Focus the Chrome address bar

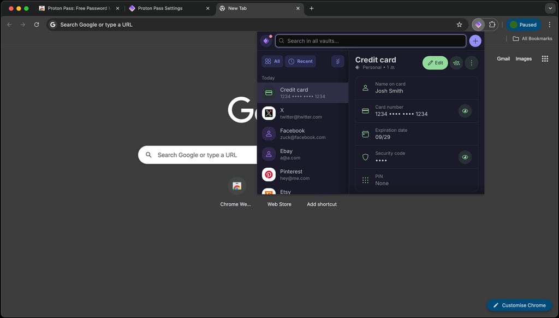(257, 25)
